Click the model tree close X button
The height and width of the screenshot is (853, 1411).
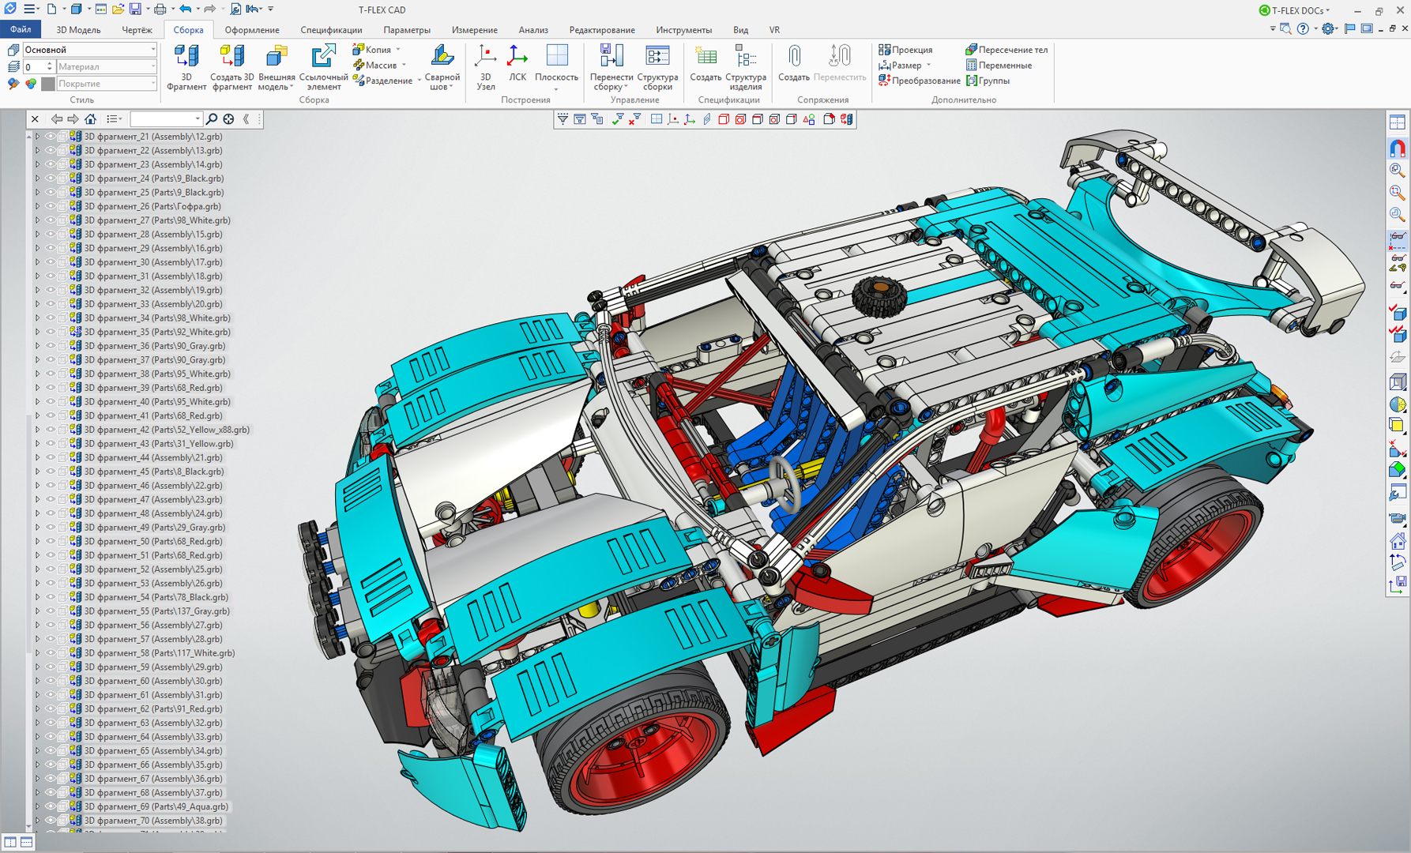(35, 119)
